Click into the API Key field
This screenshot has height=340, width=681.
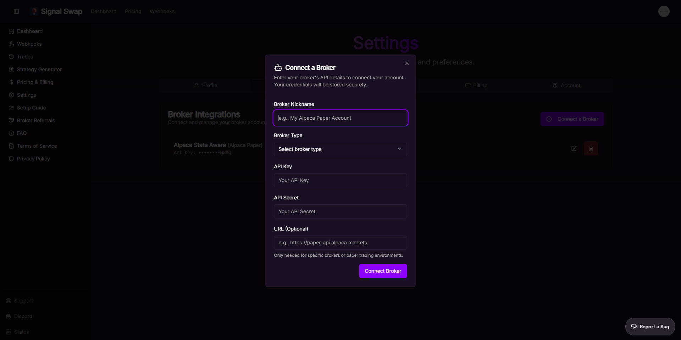click(340, 180)
